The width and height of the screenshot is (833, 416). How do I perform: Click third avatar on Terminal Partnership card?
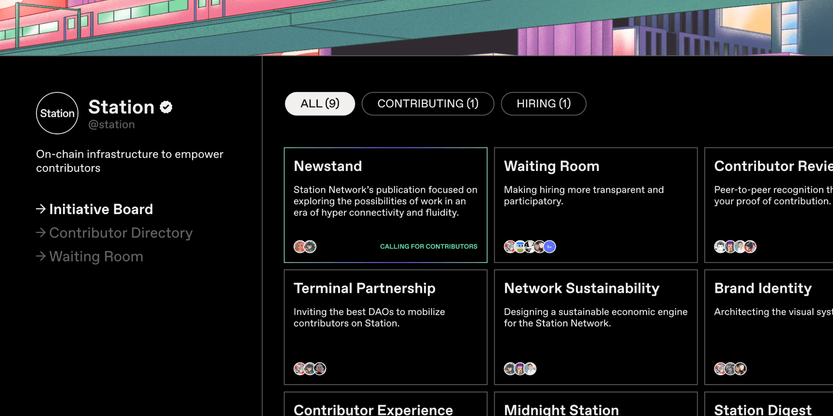(320, 369)
